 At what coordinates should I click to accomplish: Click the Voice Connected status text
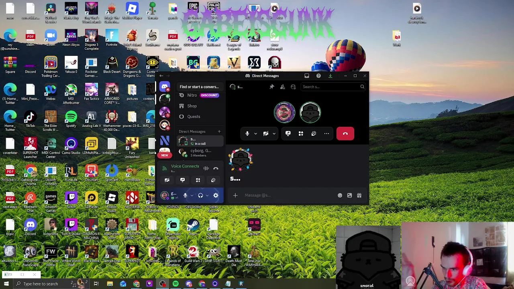tap(185, 166)
